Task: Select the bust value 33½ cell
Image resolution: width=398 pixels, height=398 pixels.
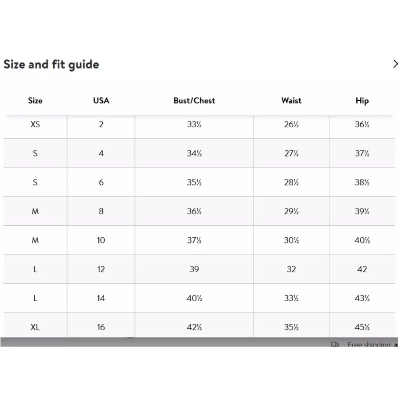Action: [194, 124]
